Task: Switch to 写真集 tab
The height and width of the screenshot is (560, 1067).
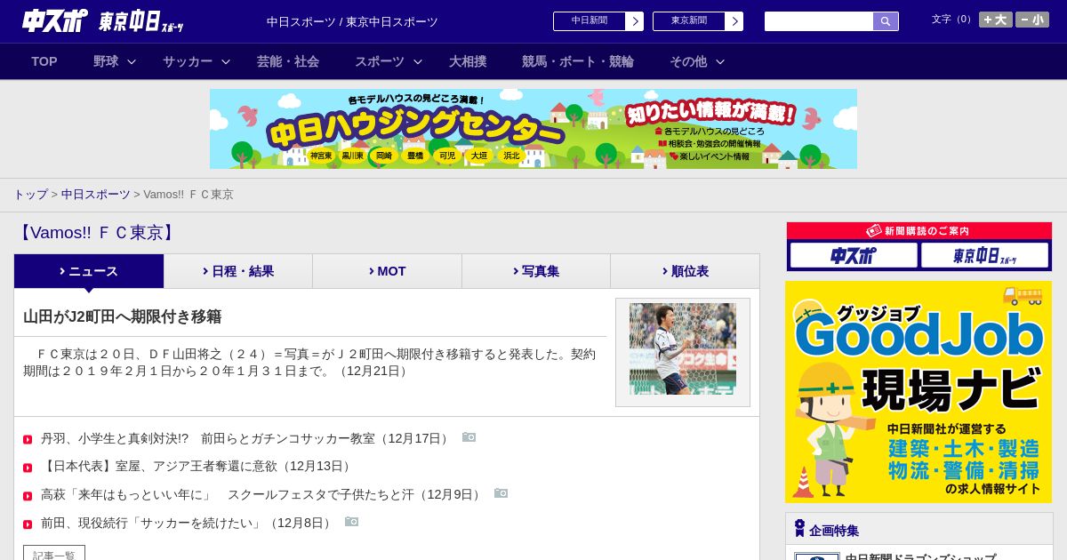Action: pyautogui.click(x=536, y=271)
